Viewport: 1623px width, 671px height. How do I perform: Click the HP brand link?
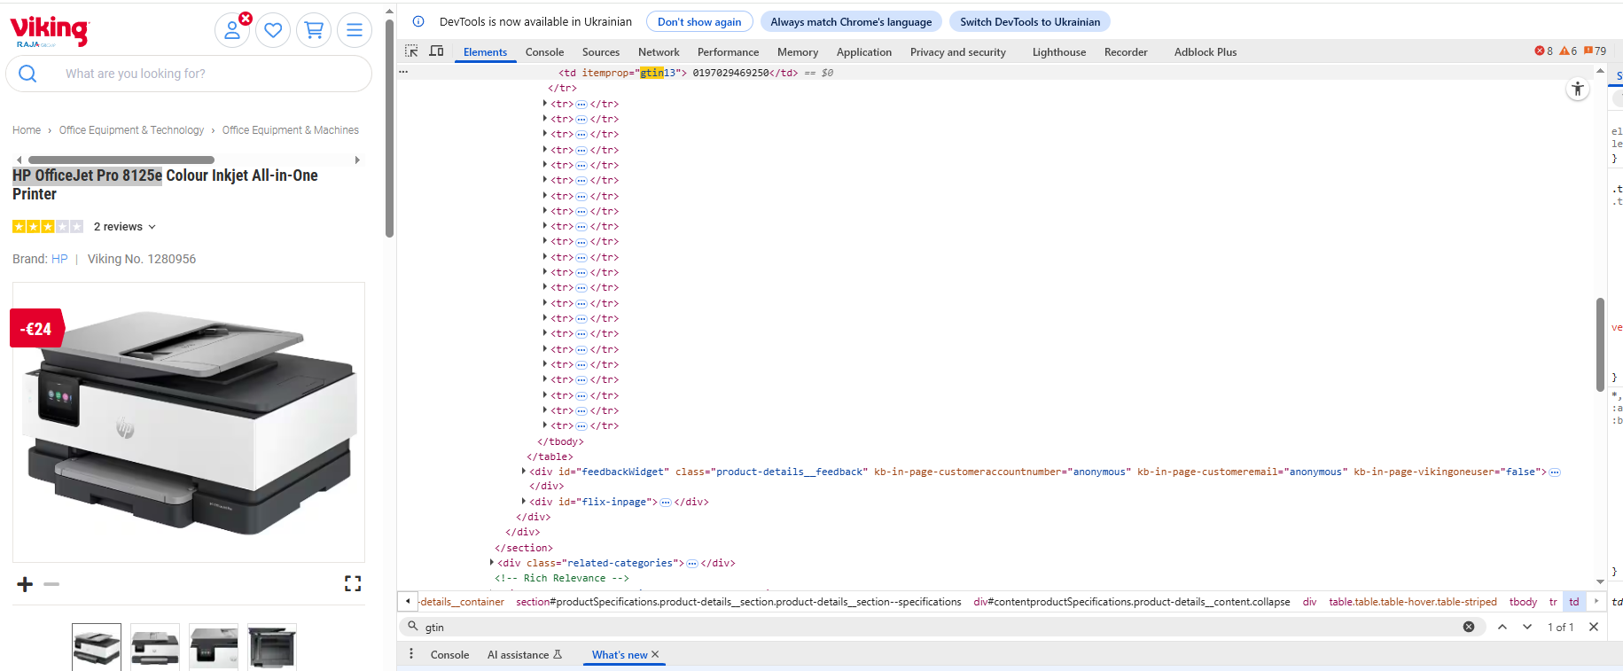coord(59,259)
